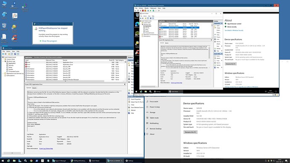This screenshot has height=163, width=290.
Task: Open HQPlayer4Desktop taskbar button
Action: click(x=79, y=161)
